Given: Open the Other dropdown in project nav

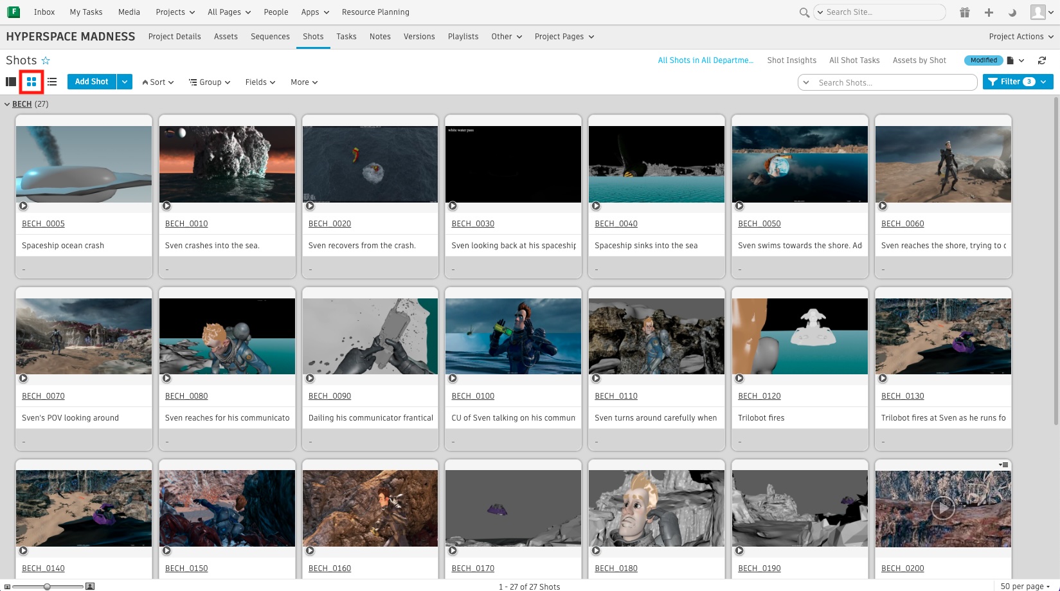Looking at the screenshot, I should point(507,37).
